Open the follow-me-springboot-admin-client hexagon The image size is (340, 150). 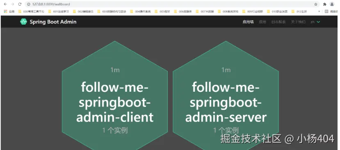(x=115, y=95)
